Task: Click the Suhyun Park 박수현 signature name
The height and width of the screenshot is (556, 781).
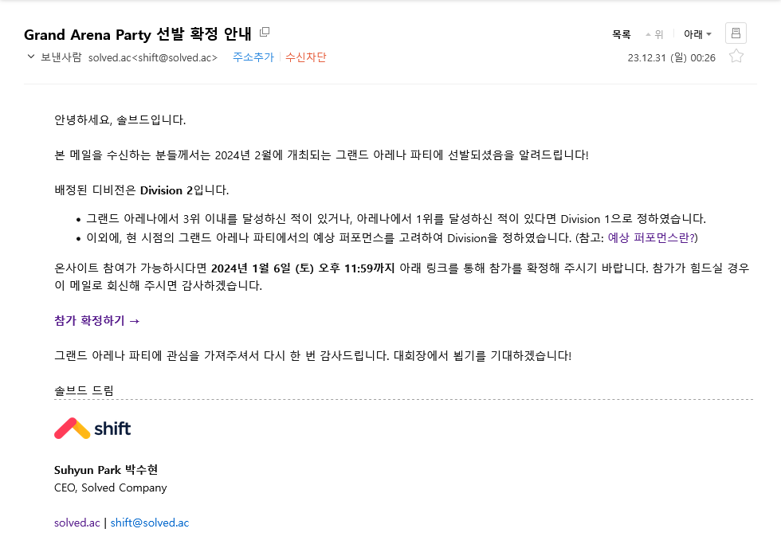Action: coord(106,470)
